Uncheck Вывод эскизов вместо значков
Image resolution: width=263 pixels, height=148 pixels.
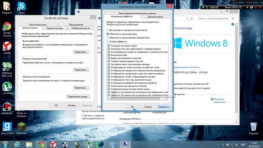(x=108, y=58)
